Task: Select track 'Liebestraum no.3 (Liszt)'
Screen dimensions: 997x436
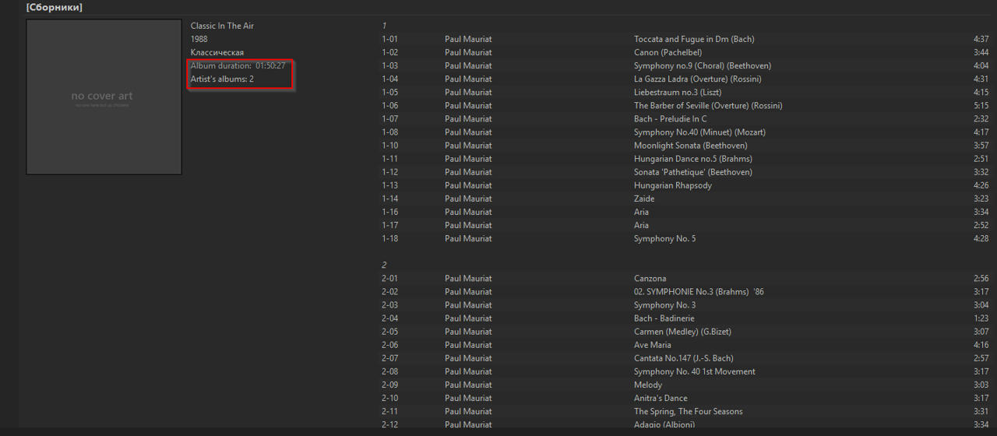Action: point(685,92)
